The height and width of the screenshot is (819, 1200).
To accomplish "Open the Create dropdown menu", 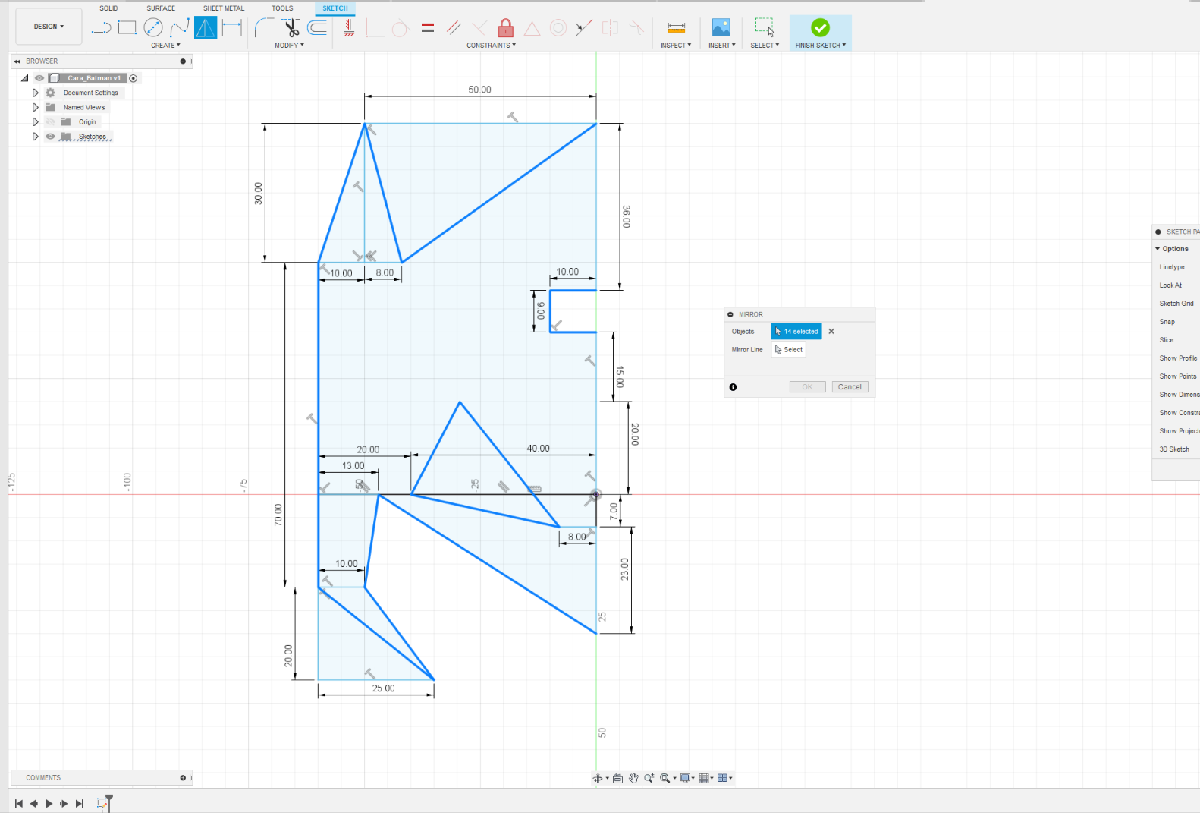I will point(165,46).
